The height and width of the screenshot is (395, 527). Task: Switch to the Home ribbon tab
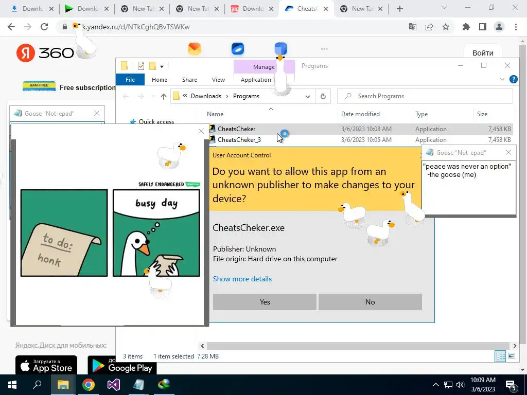160,80
